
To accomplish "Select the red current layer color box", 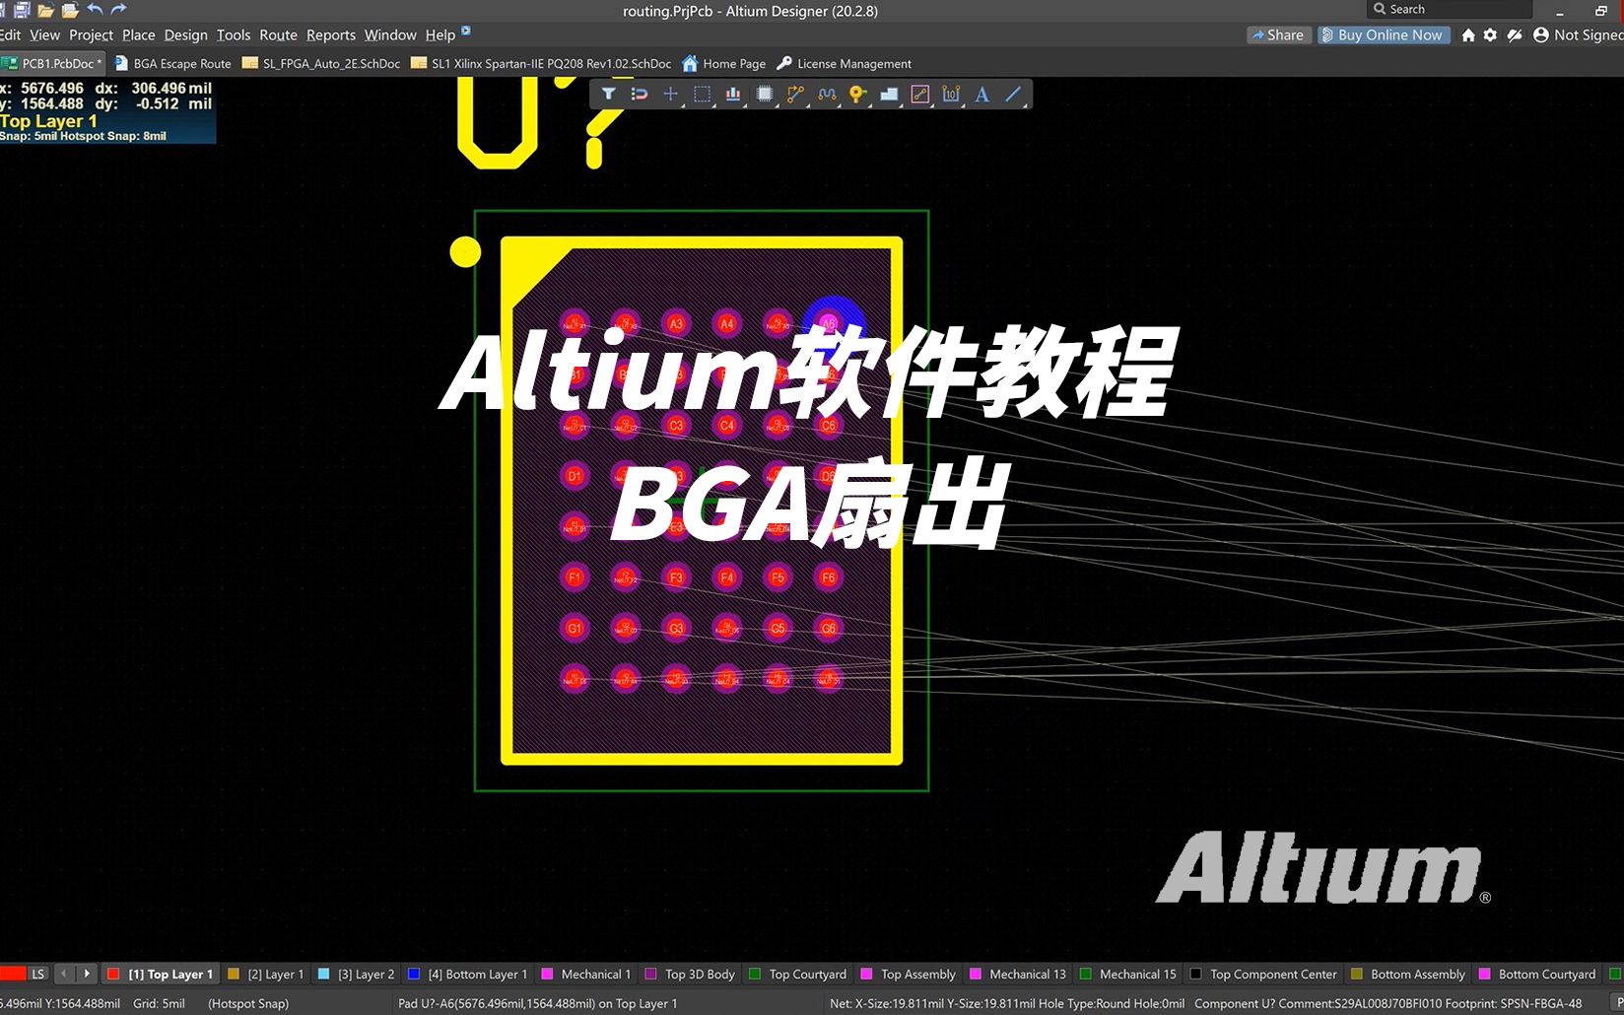I will [13, 974].
